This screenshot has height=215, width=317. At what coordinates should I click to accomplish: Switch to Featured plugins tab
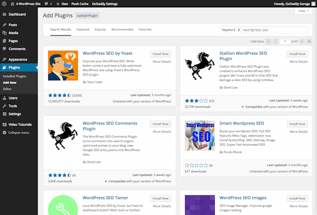[x=83, y=29]
